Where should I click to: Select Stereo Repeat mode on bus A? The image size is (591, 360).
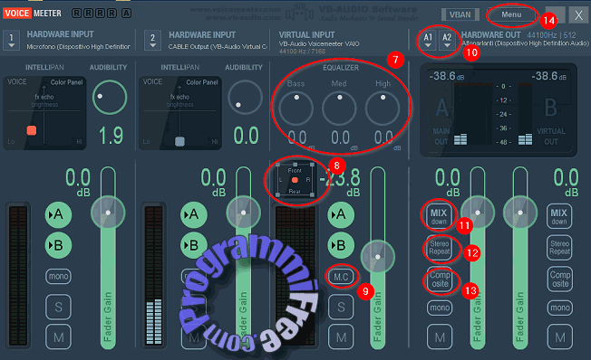pyautogui.click(x=440, y=248)
